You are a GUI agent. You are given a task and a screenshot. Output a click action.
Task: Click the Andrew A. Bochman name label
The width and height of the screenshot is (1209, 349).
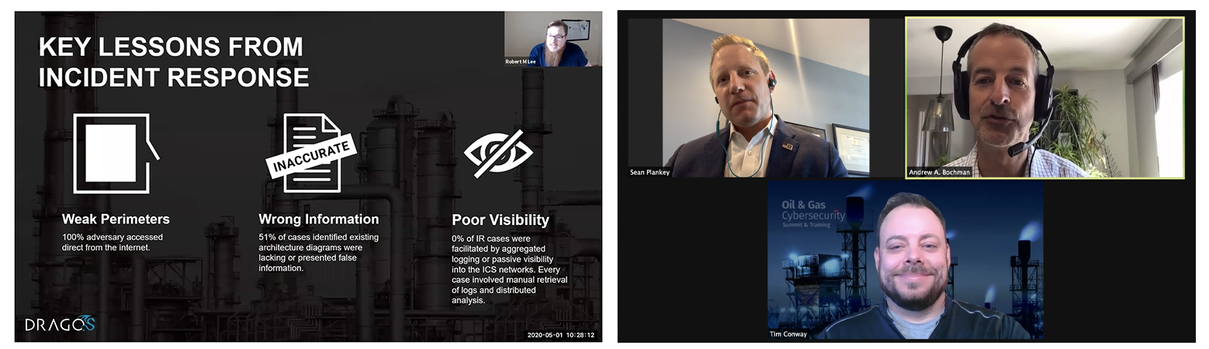click(x=941, y=172)
